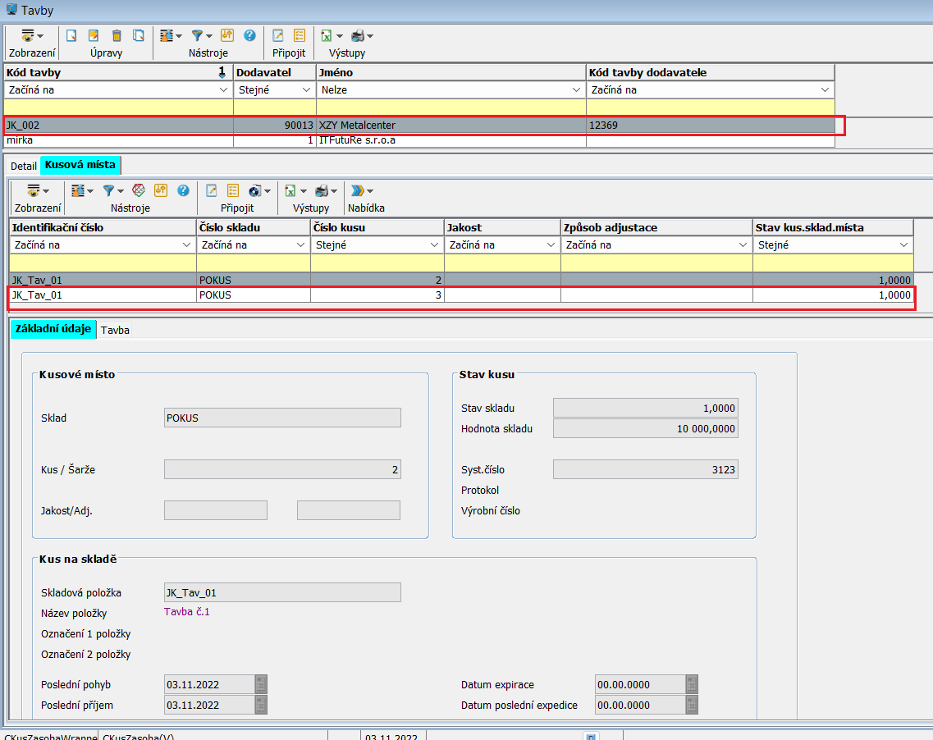This screenshot has height=740, width=933.
Task: Open calendar picker for Poslední pohyb
Action: 261,684
